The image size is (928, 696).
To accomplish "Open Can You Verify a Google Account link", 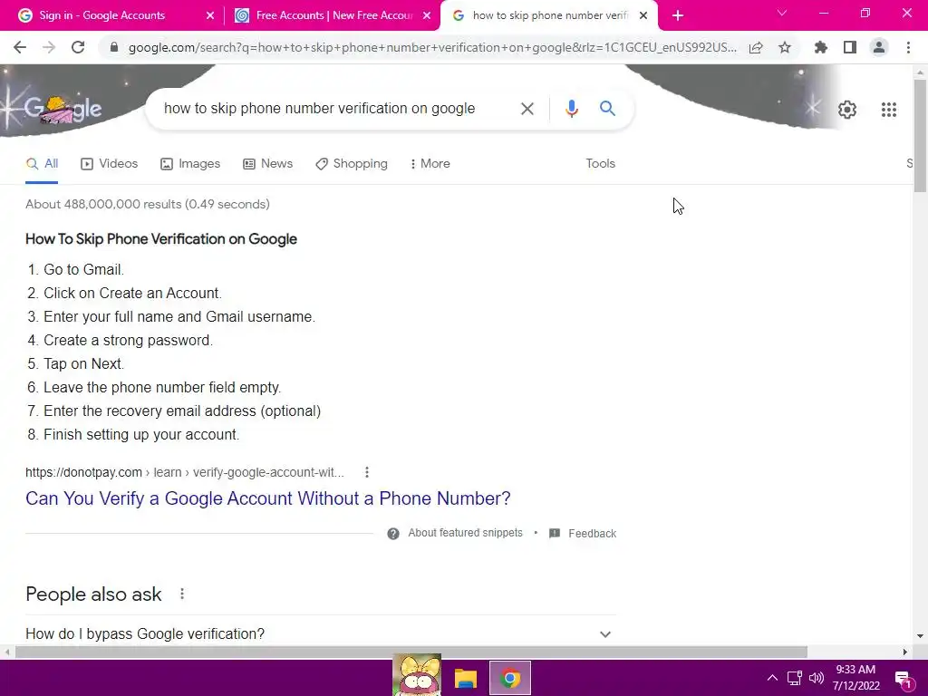I will [268, 498].
